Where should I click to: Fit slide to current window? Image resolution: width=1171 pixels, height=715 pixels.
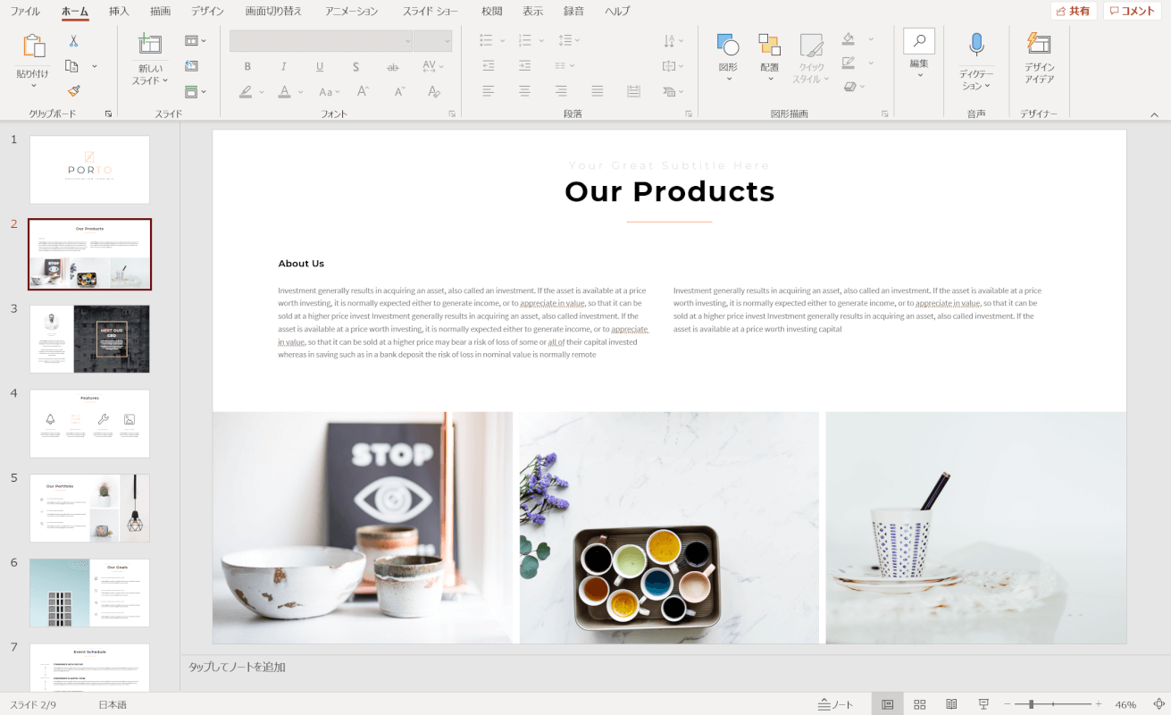[1158, 704]
